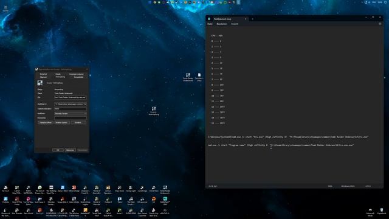Switch to the Vorgängerversionen tab
Image resolution: width=389 pixels, height=219 pixels.
click(76, 74)
